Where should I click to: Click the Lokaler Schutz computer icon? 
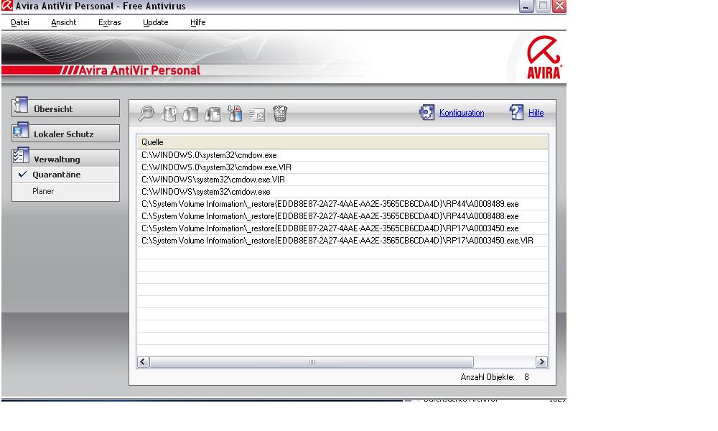point(20,130)
